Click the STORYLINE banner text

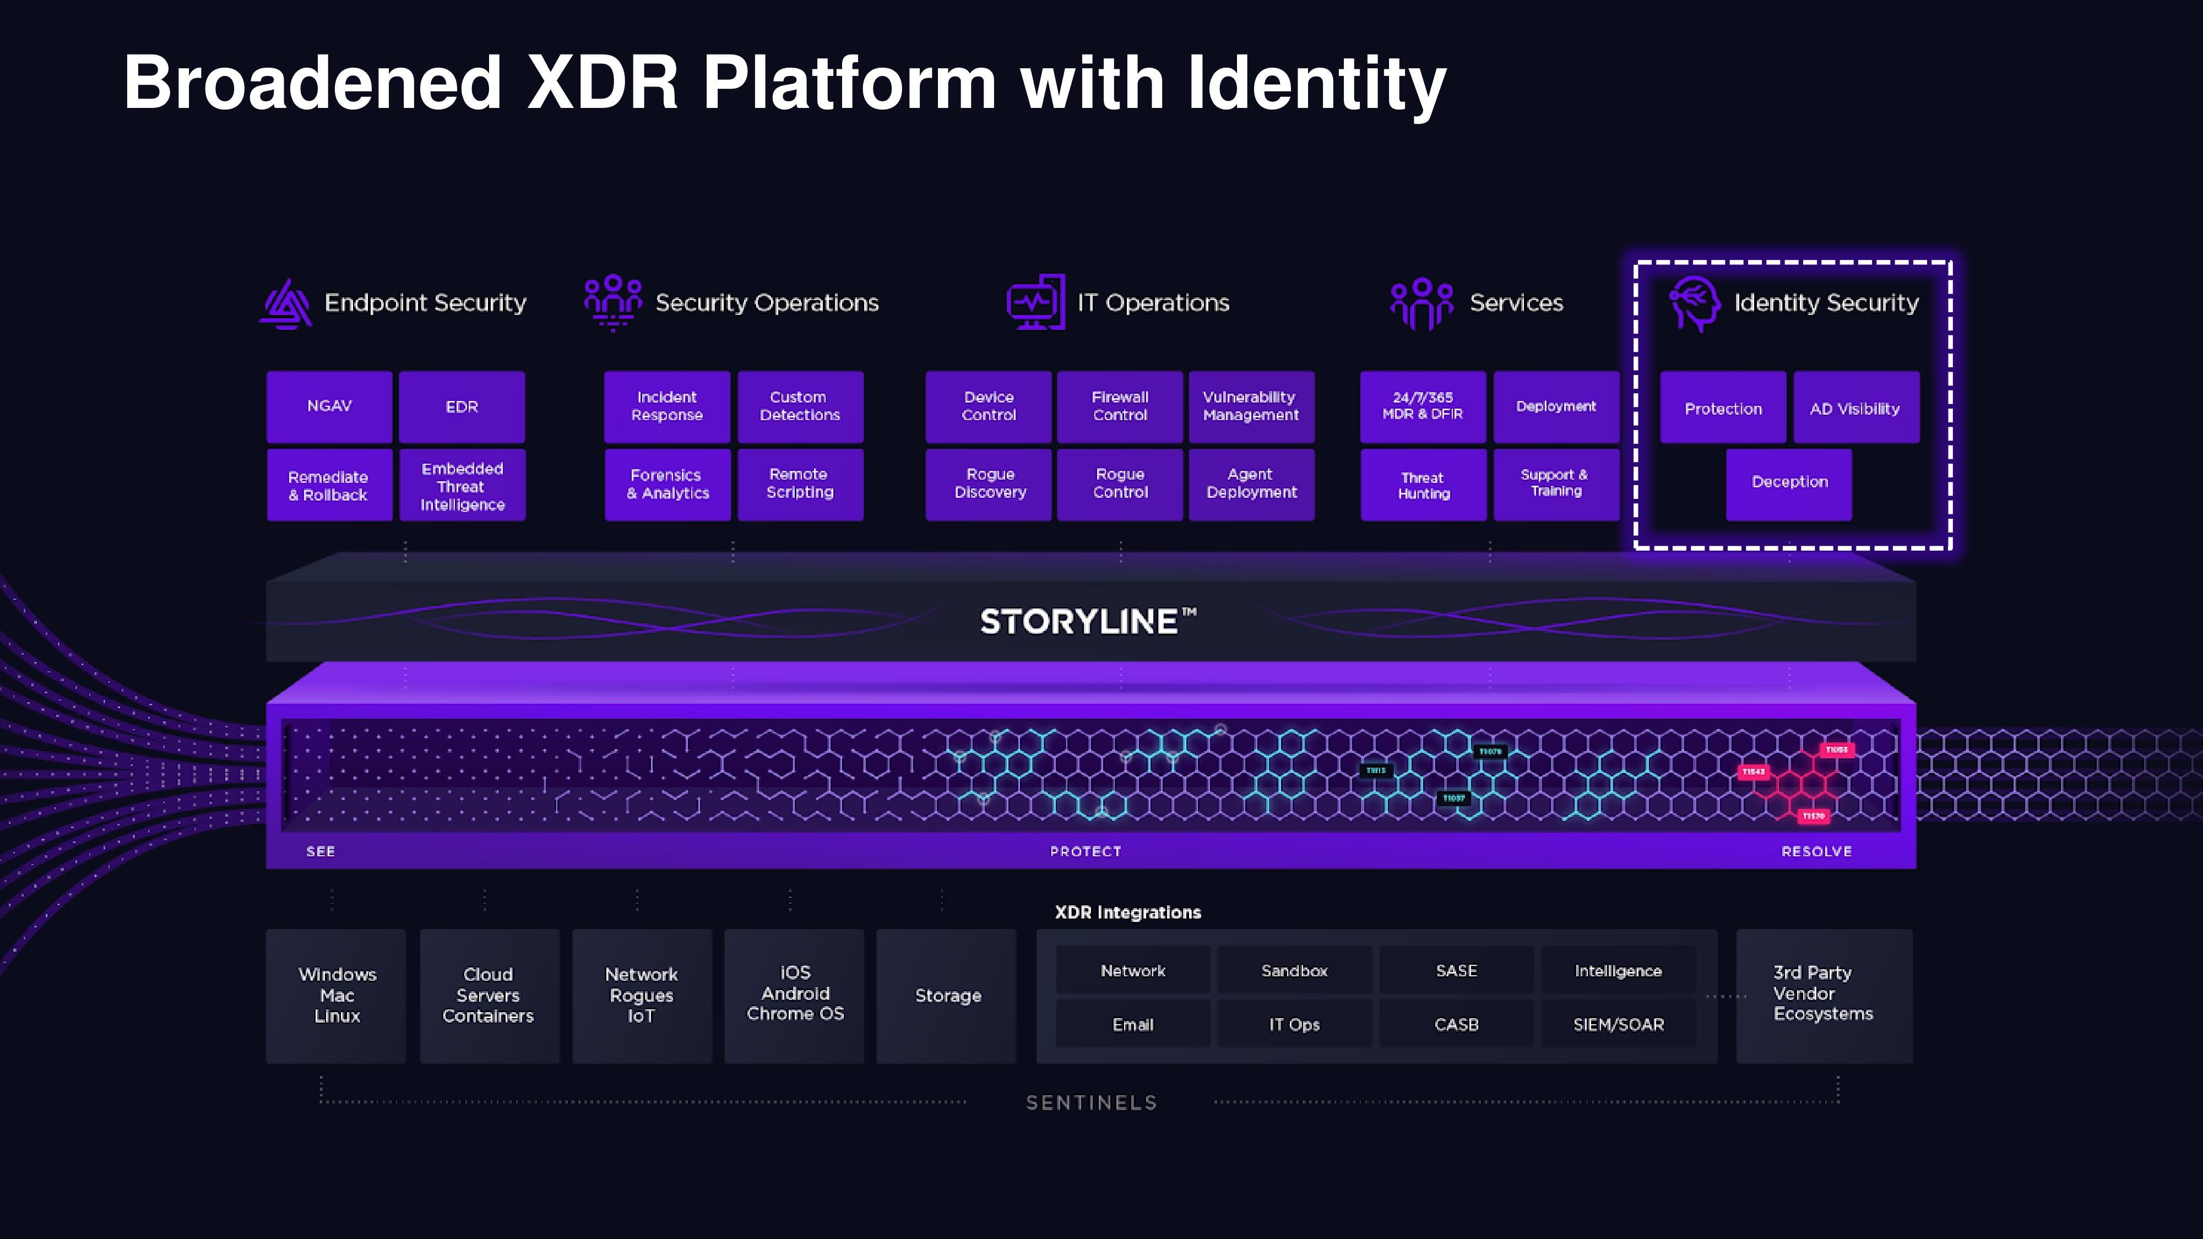1088,622
